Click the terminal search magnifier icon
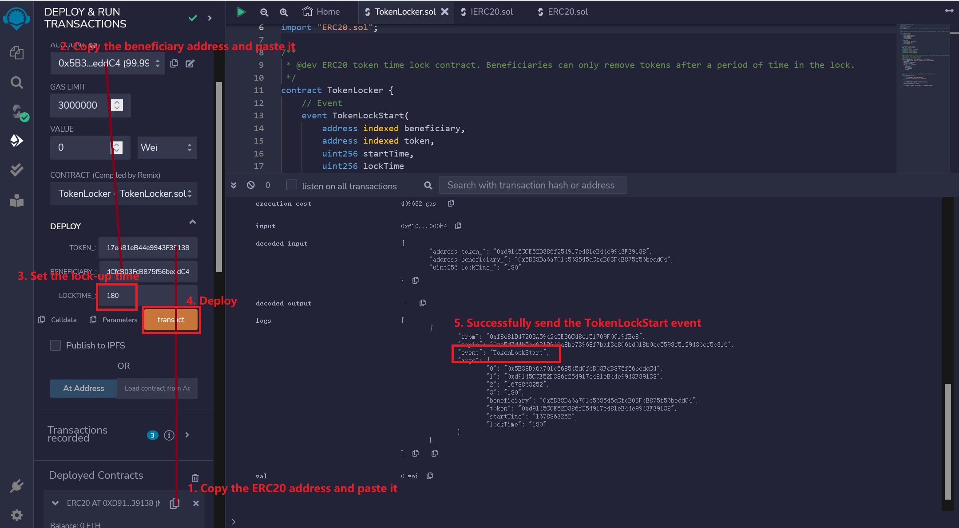This screenshot has height=528, width=959. (428, 185)
